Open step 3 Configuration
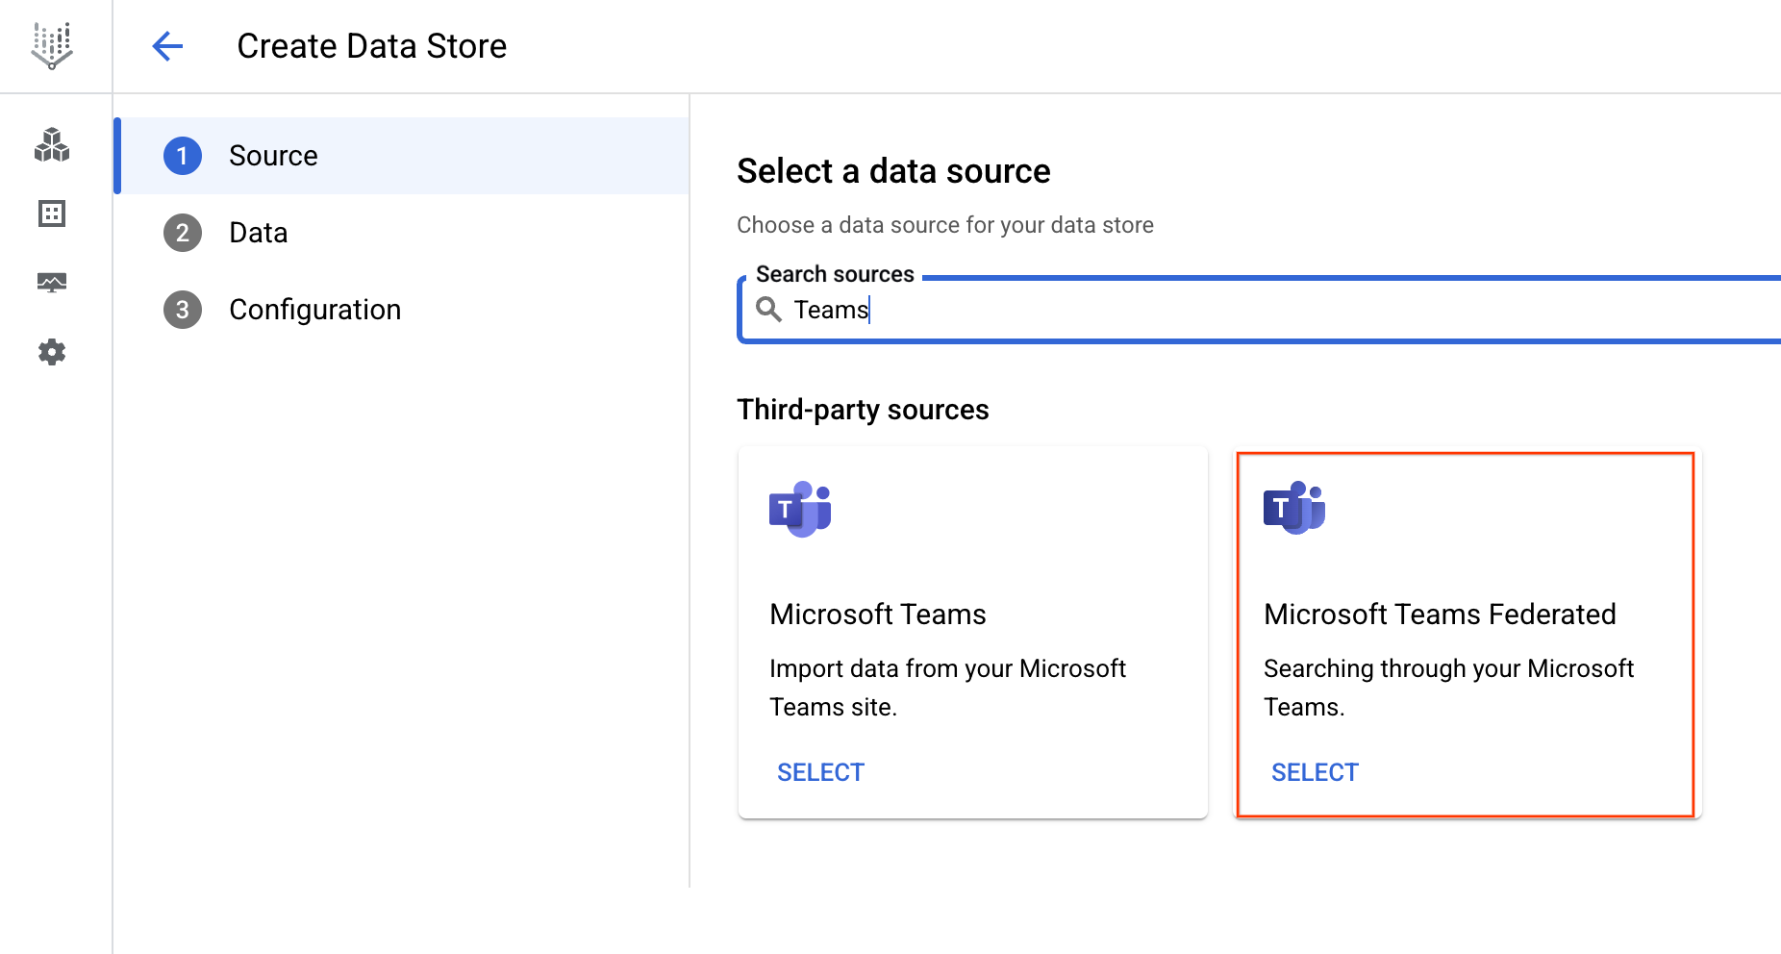This screenshot has height=954, width=1781. click(x=314, y=309)
